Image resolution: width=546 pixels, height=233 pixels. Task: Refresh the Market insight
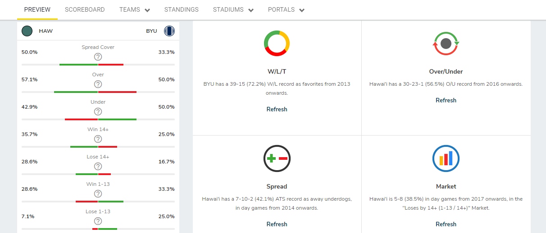pyautogui.click(x=446, y=224)
